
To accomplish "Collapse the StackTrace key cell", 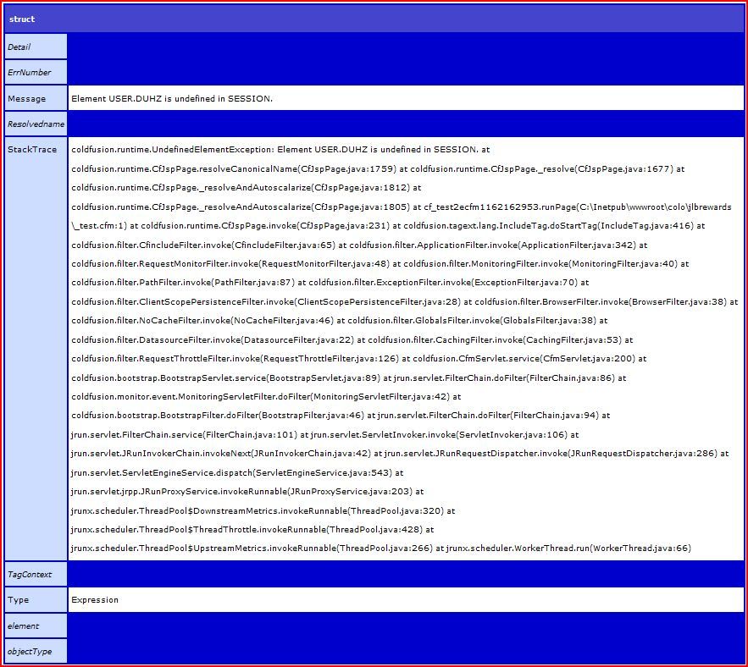I will [x=36, y=349].
